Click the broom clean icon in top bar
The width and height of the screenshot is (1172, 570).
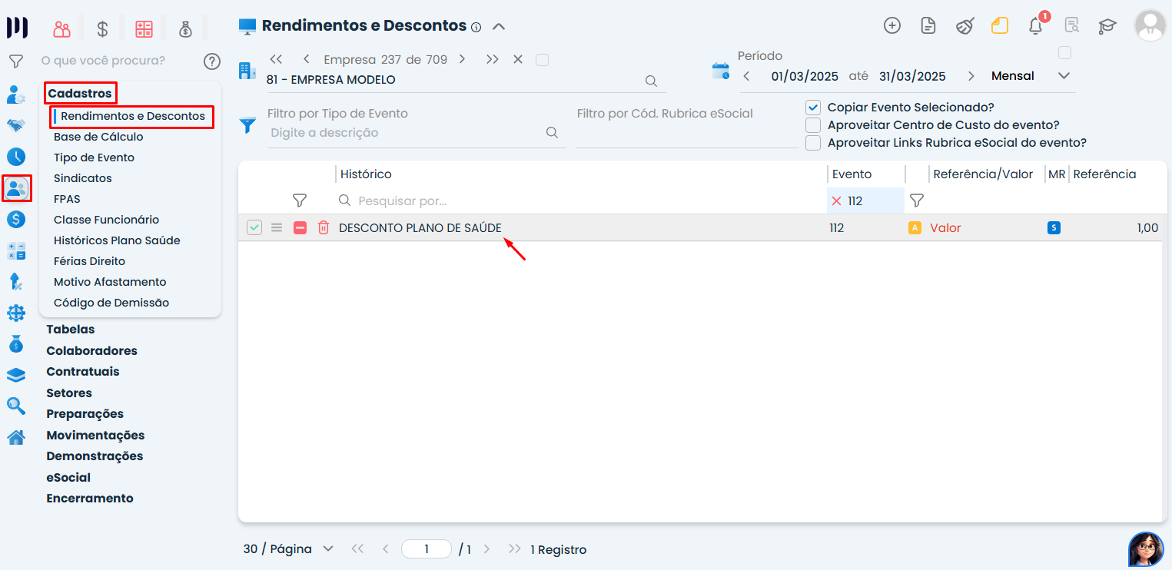(964, 25)
